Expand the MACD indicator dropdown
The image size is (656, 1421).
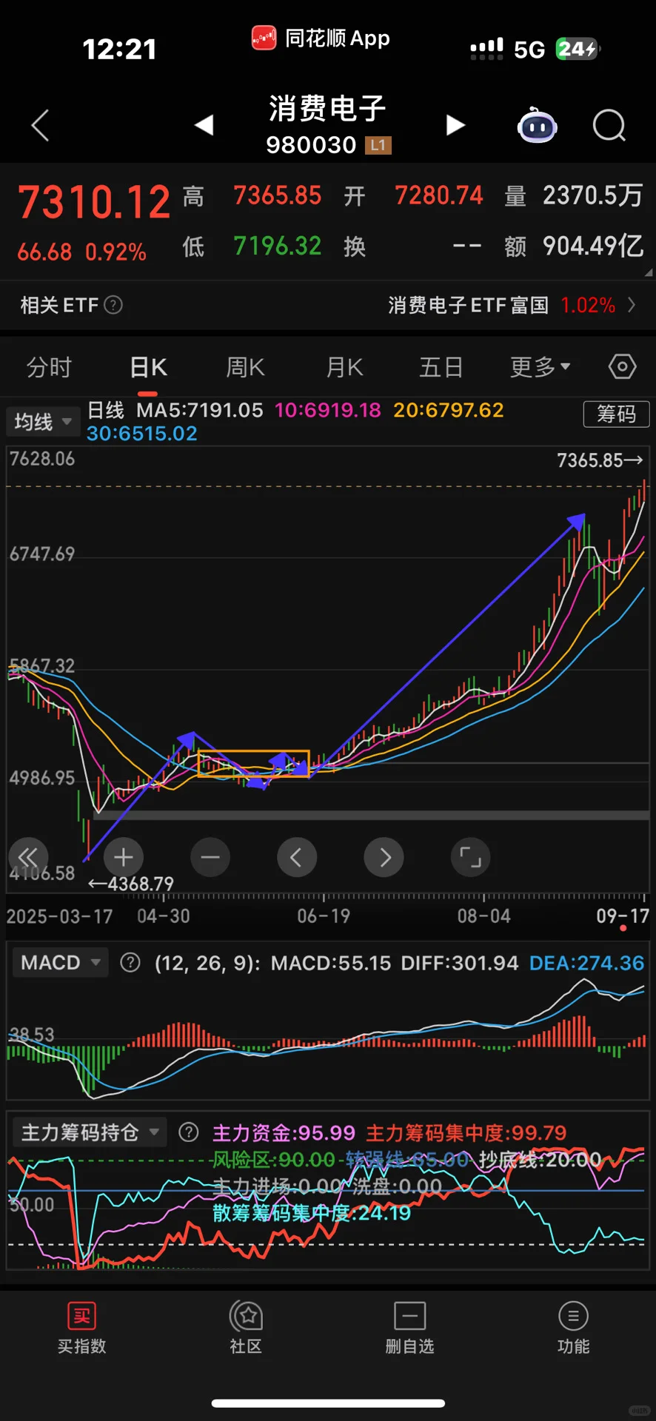60,962
